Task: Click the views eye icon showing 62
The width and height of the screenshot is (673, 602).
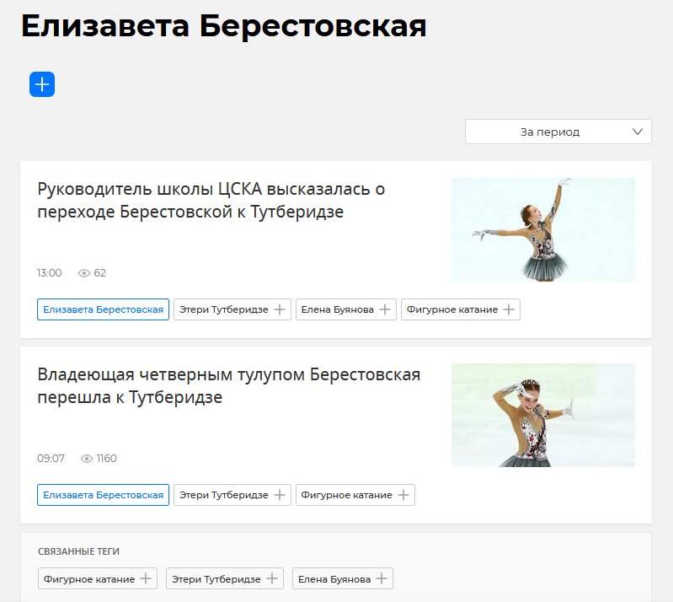Action: [84, 273]
